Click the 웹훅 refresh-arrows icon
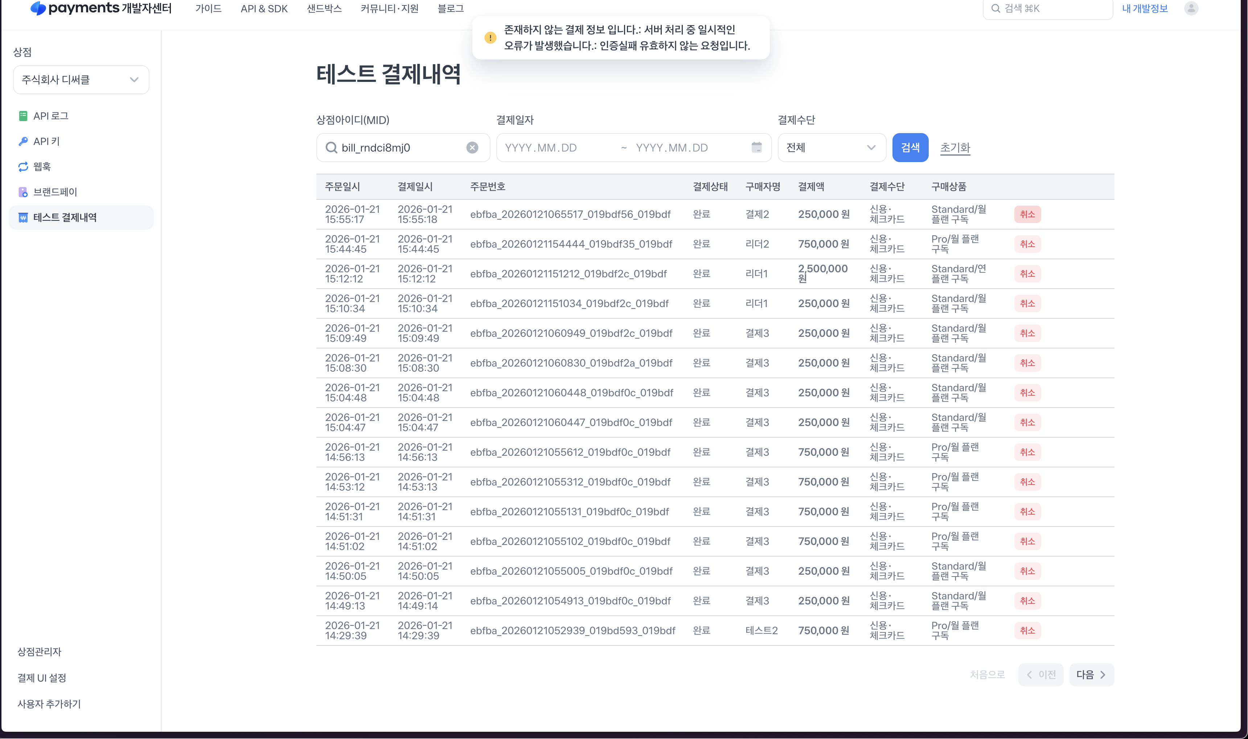 click(23, 167)
